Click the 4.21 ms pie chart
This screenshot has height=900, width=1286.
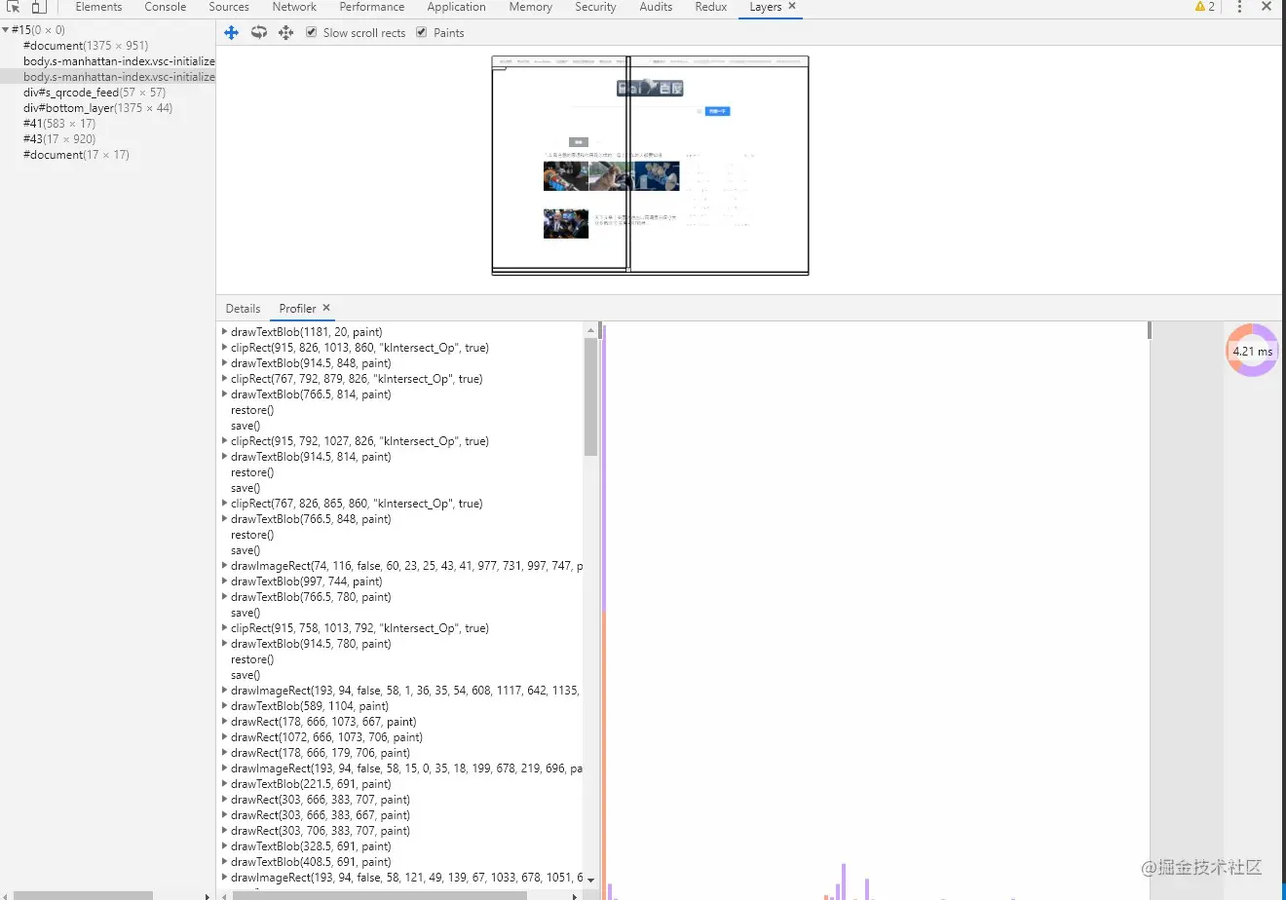tap(1252, 351)
